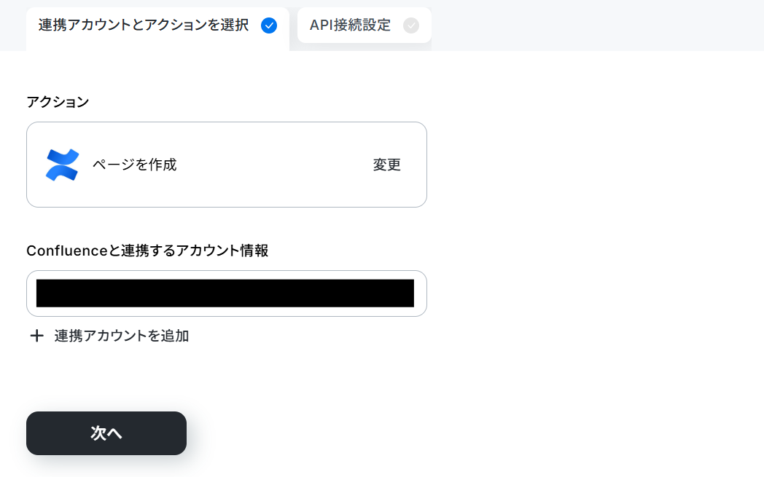Click the plus icon to add account

point(36,336)
